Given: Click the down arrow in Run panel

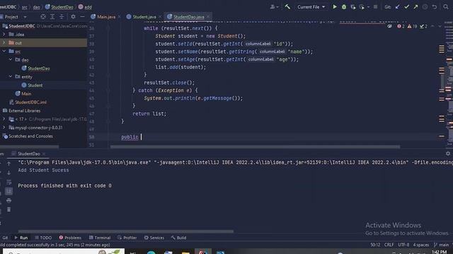Looking at the screenshot, I should tap(9, 173).
